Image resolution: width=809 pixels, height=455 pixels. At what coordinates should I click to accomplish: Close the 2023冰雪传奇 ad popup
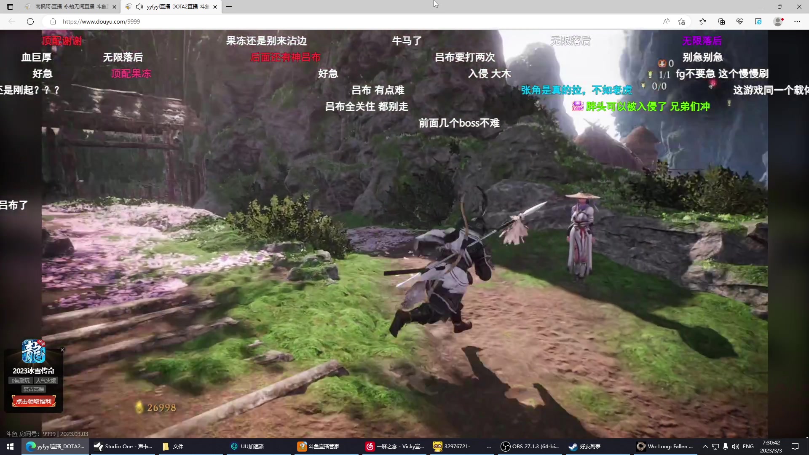point(62,350)
